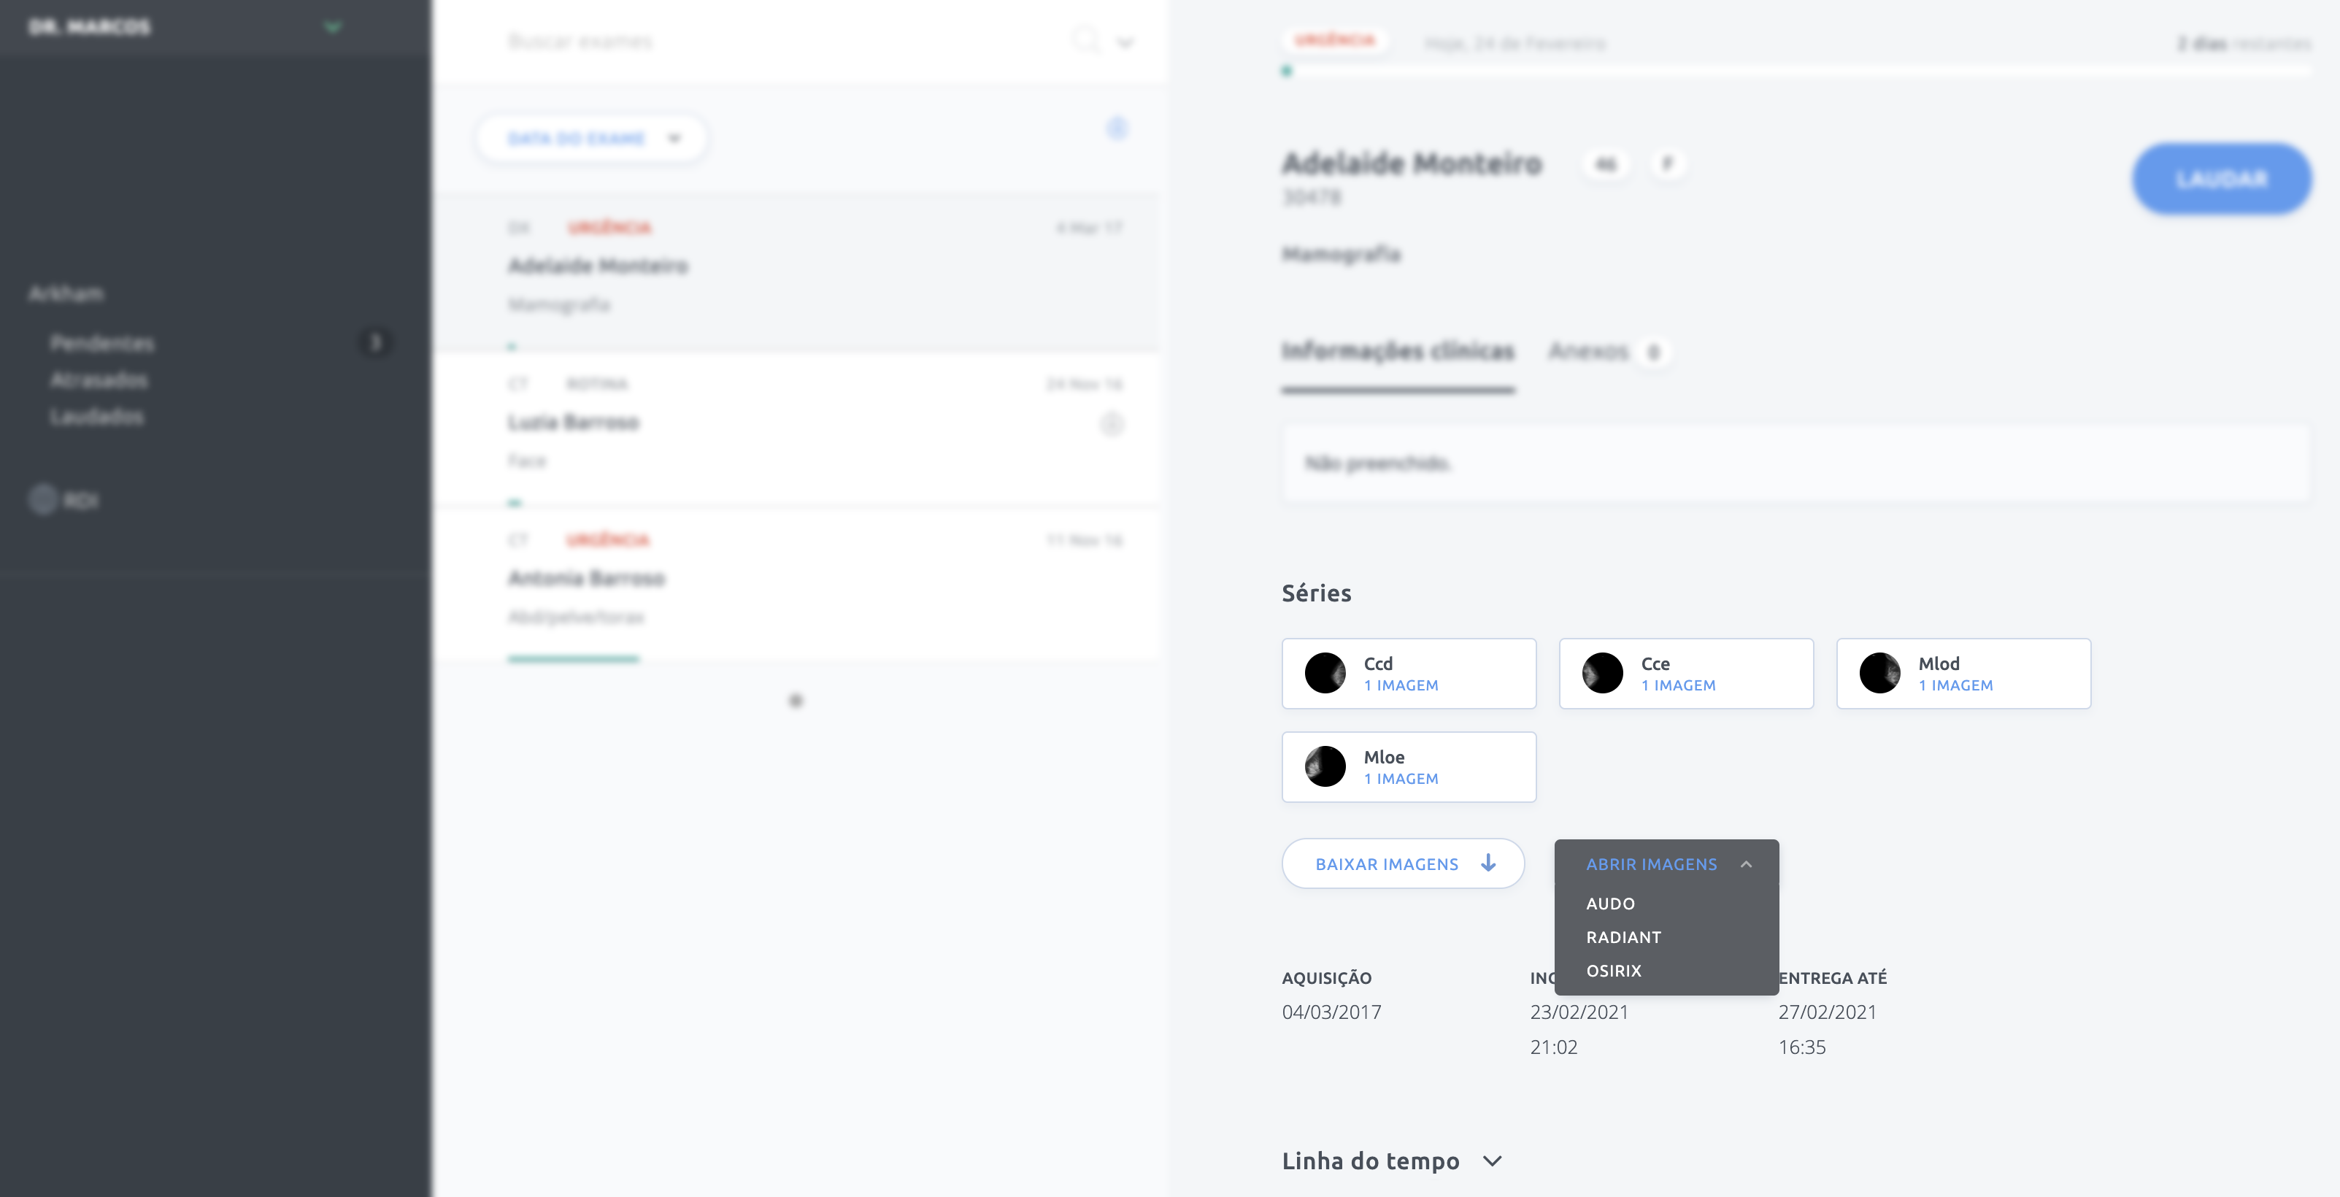Choose RADIANT from the Abrir Imagens menu
The image size is (2340, 1197).
pos(1623,937)
